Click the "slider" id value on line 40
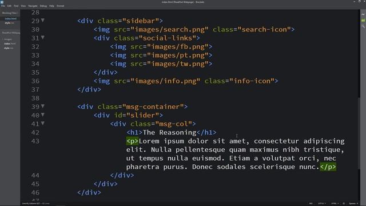Viewport: 366px width, 206px height. pos(143,116)
